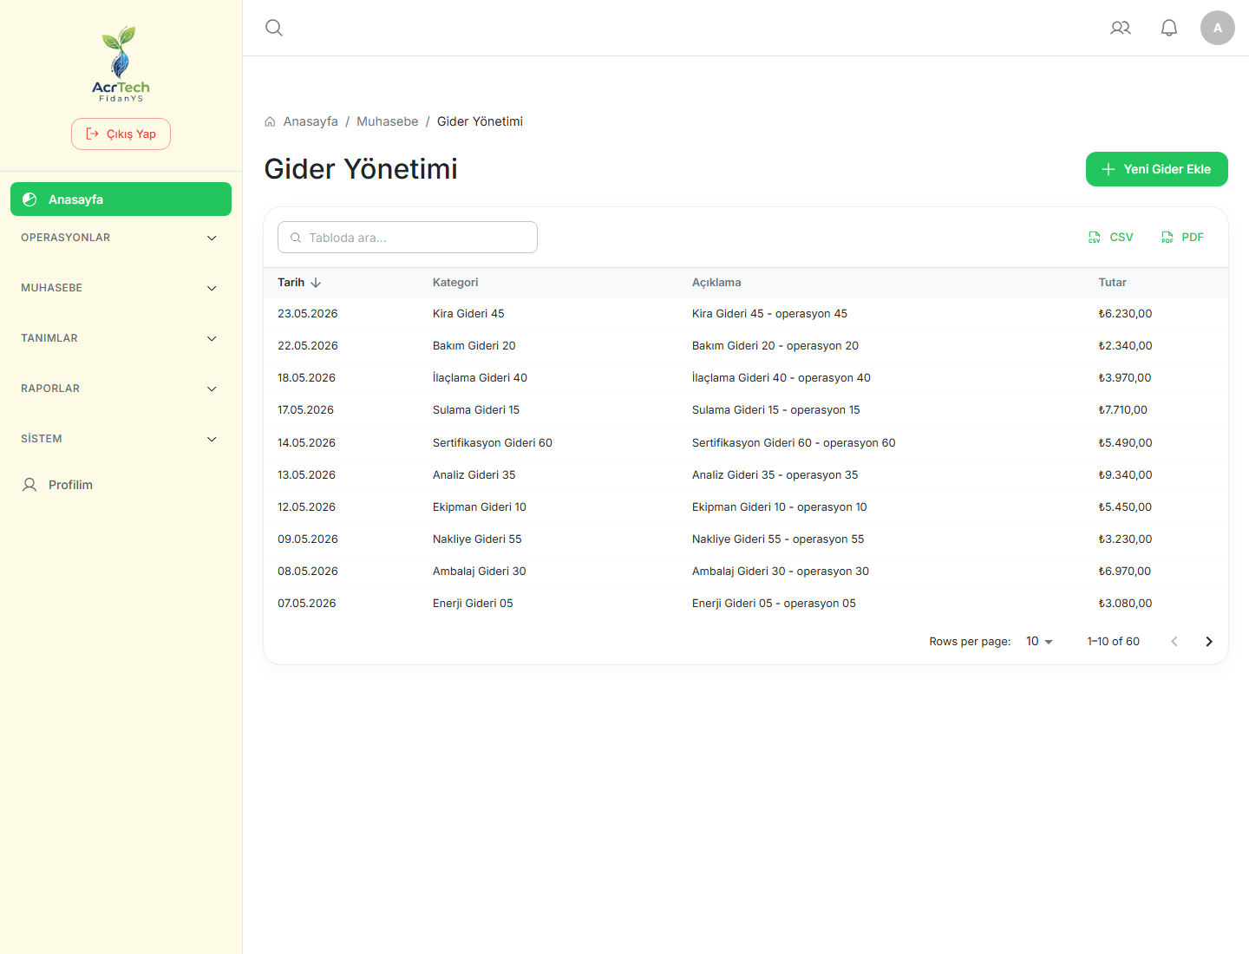Click the Yeni Gider Ekle button
1249x954 pixels.
pos(1157,169)
